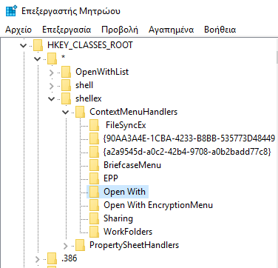278x268 pixels.
Task: Click the BriefcaseMenu folder icon
Action: (x=95, y=165)
